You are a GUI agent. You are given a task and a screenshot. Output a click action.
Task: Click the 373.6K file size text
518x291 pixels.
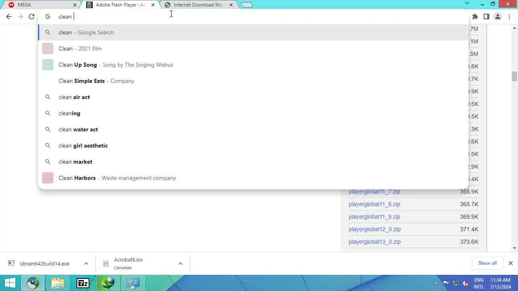(x=469, y=242)
